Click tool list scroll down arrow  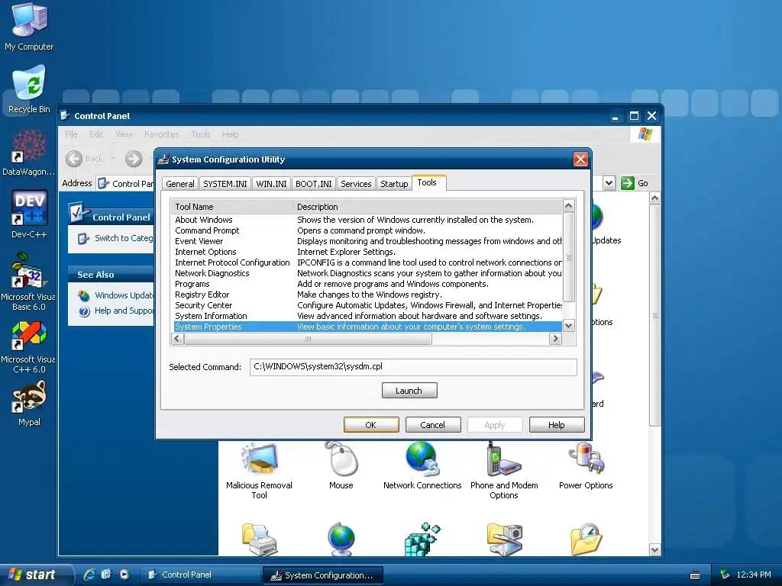(568, 326)
